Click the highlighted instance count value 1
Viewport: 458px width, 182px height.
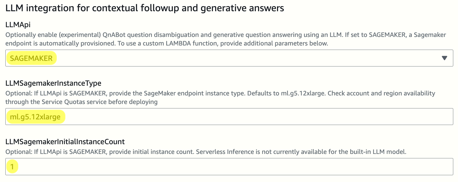[x=12, y=167]
